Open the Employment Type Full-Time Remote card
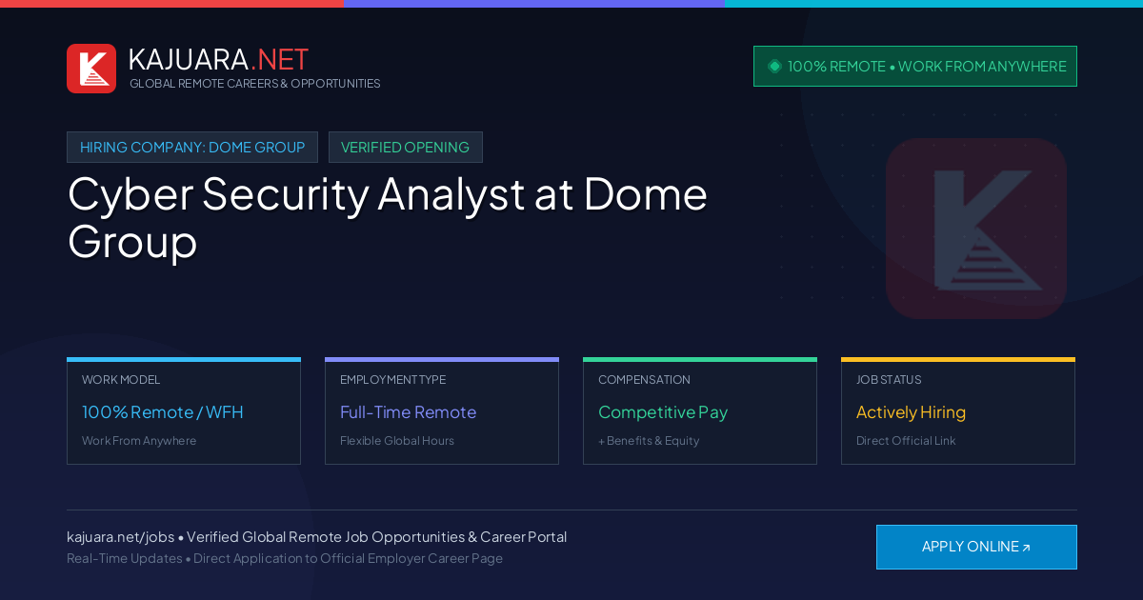 click(442, 411)
